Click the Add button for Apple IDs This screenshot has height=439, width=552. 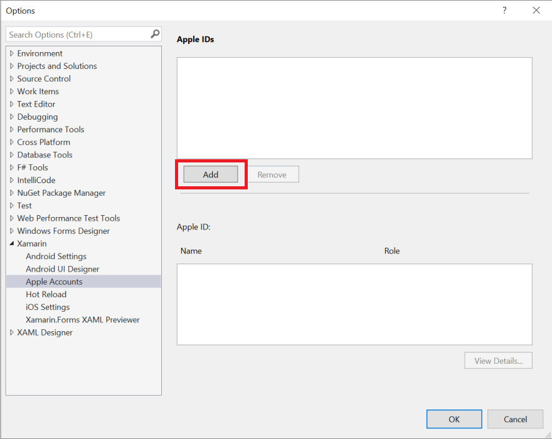click(210, 174)
